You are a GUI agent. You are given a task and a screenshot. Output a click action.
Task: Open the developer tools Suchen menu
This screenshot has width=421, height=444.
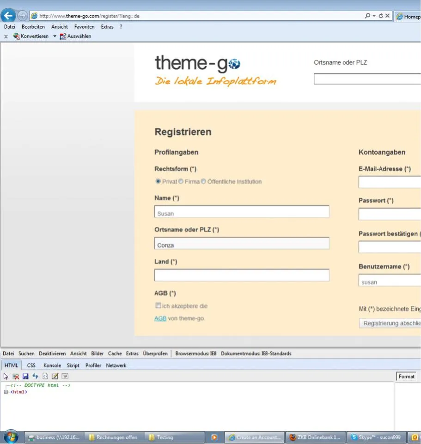coord(26,353)
